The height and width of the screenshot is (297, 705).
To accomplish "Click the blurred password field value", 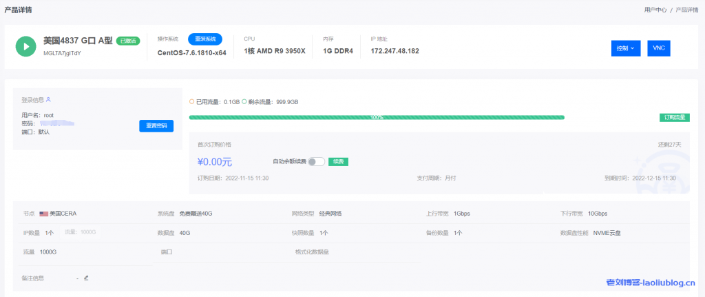I will click(x=57, y=124).
